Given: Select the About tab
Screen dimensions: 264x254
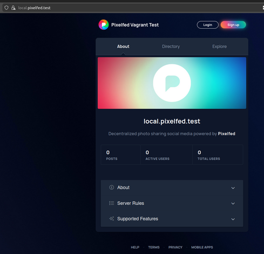Looking at the screenshot, I should 123,46.
